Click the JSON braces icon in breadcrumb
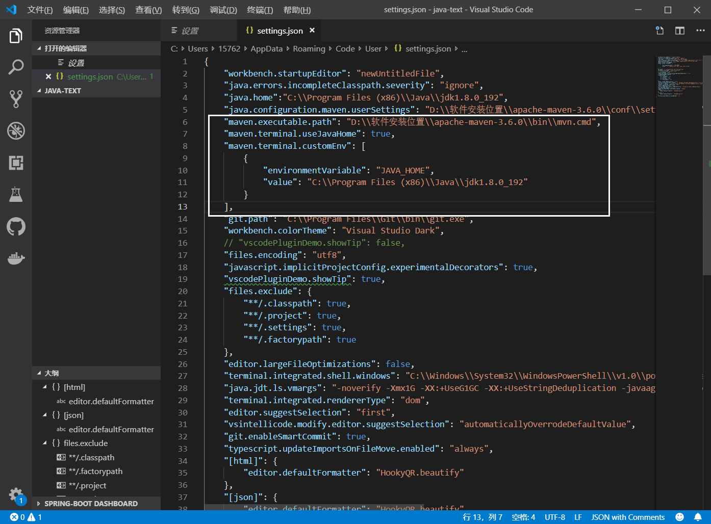 [x=398, y=48]
